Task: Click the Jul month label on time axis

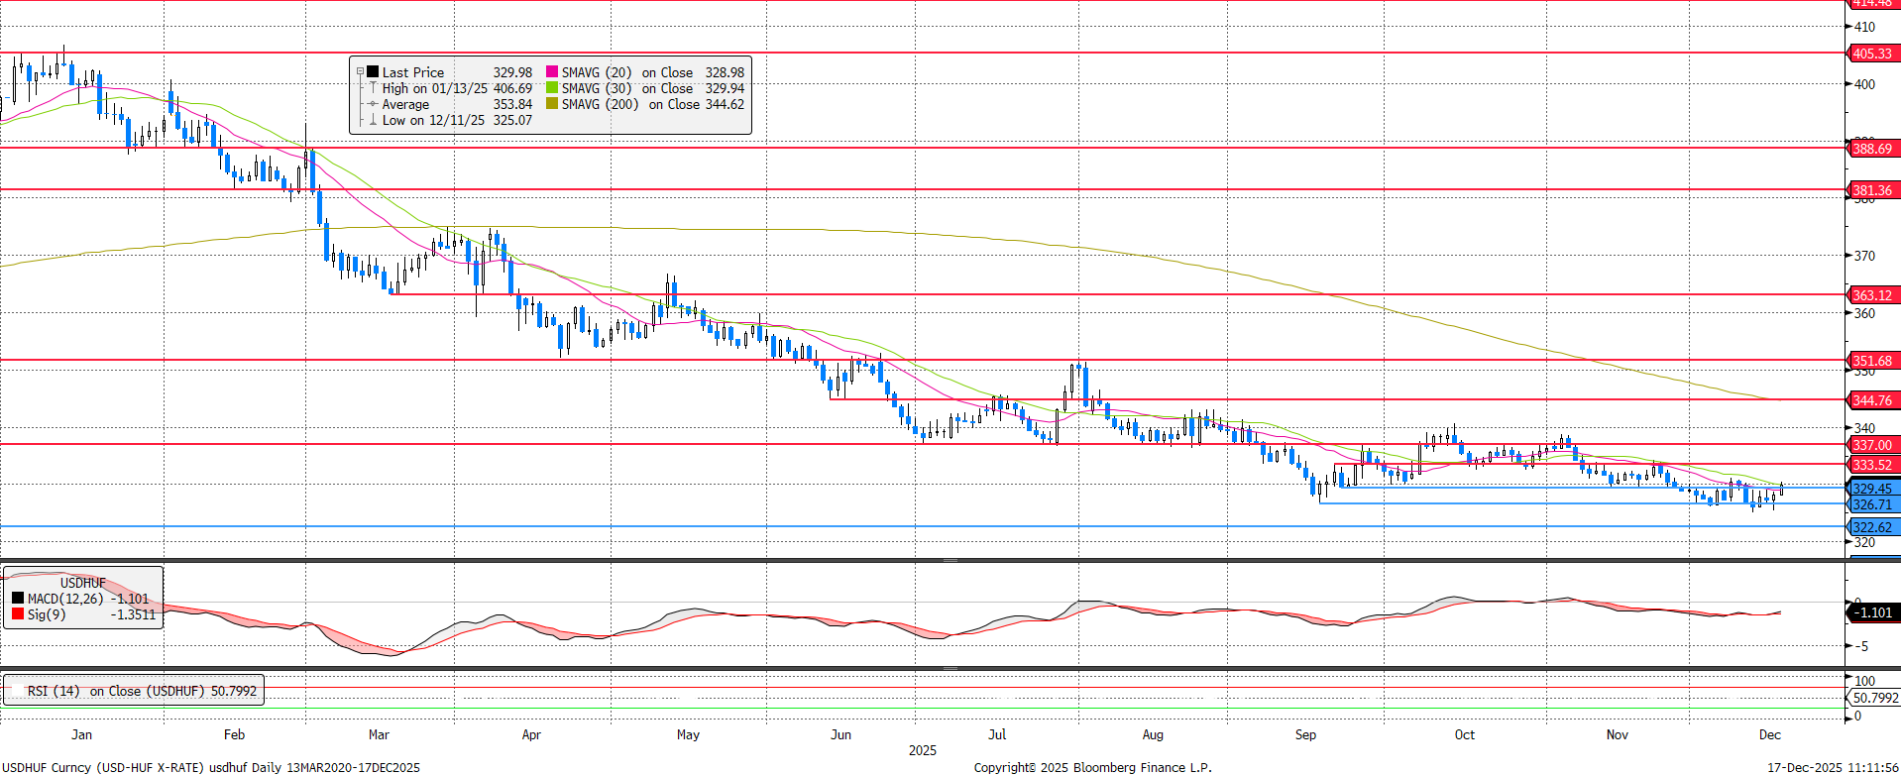Action: pyautogui.click(x=997, y=734)
